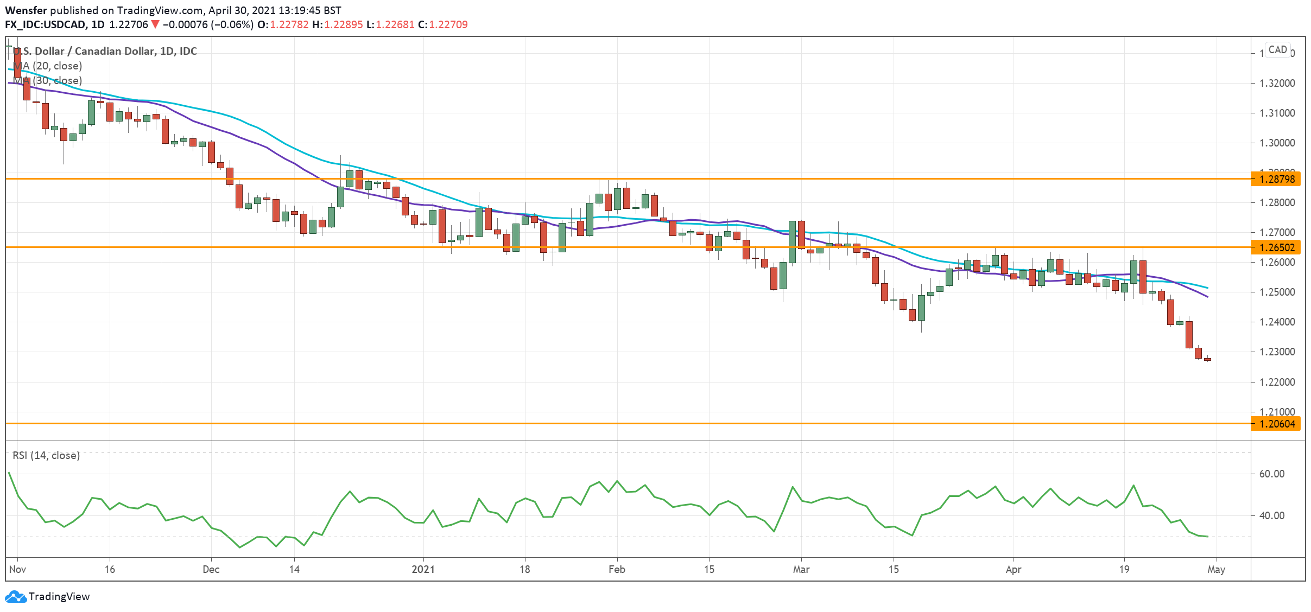1311x612 pixels.
Task: Click the MA (30, close) indicator legend
Action: (x=48, y=80)
